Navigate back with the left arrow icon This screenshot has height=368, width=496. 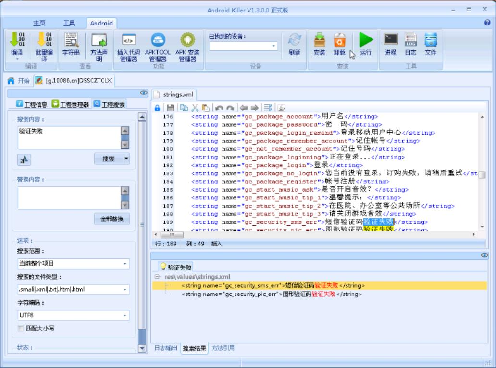coord(244,108)
